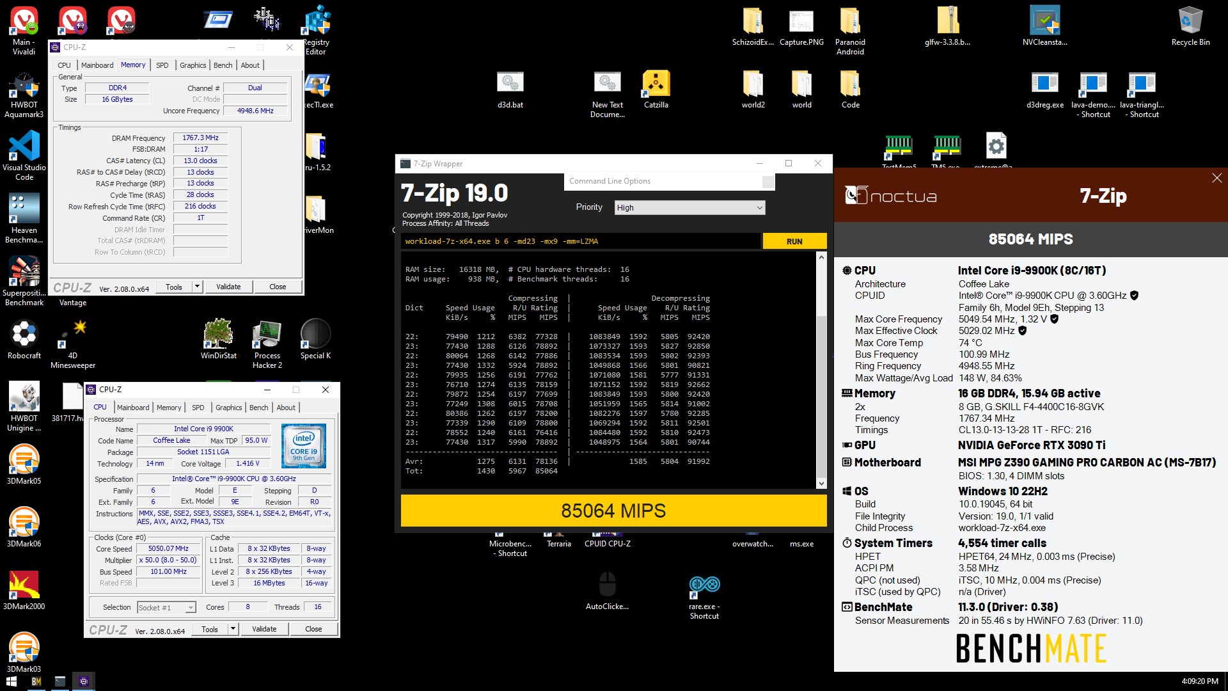Open the 4D Minesweeper desktop icon
Viewport: 1228px width, 691px height.
coord(72,344)
